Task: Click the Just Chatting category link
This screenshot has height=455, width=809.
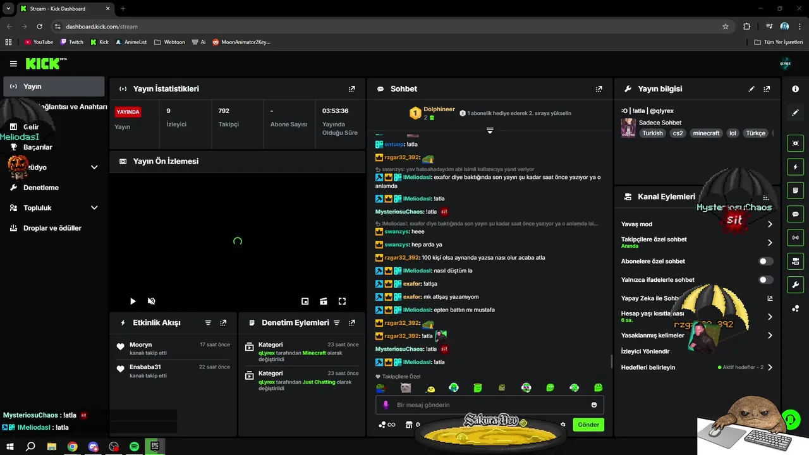Action: point(319,382)
